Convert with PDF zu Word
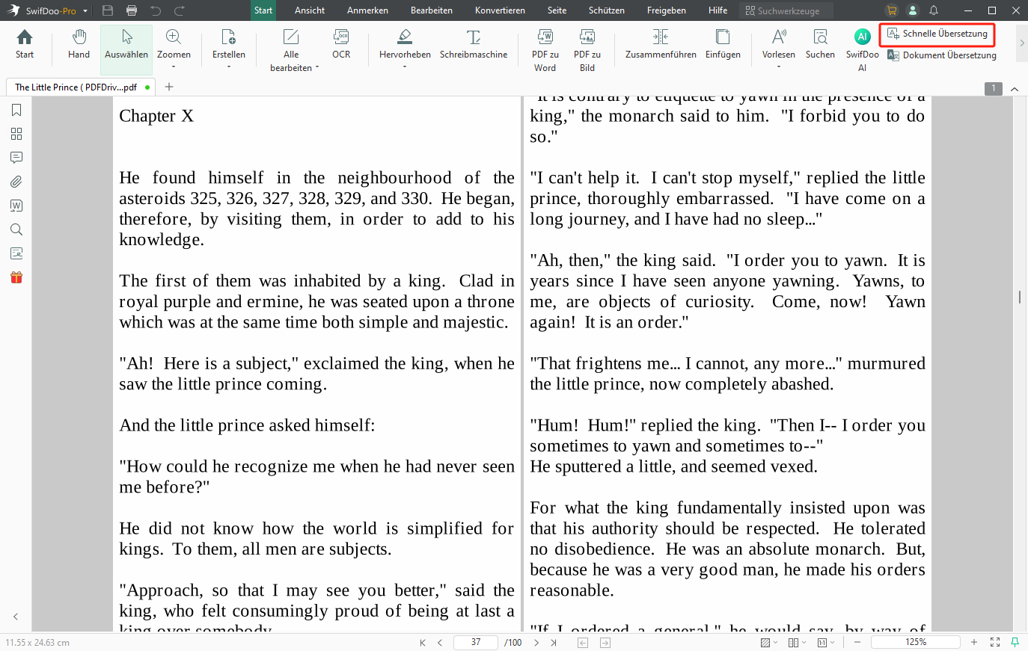1028x651 pixels. click(x=545, y=51)
